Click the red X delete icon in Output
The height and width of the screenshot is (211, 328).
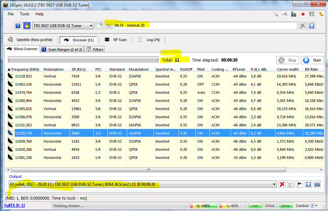[282, 184]
